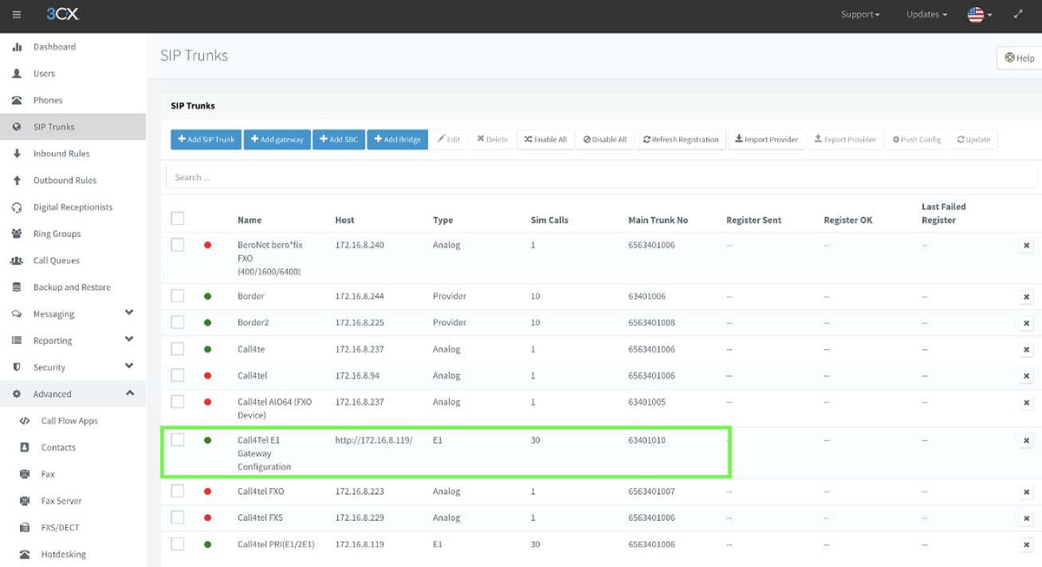The height and width of the screenshot is (567, 1042).
Task: Check the Border2 trunk row checkbox
Action: pos(178,322)
